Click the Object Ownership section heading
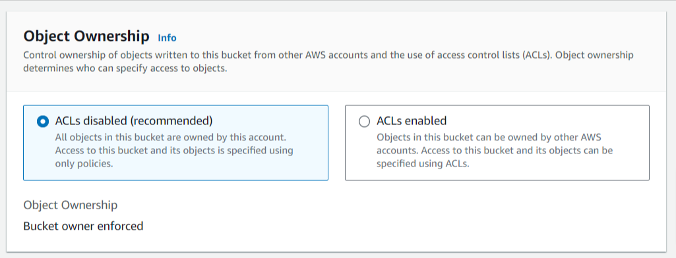The width and height of the screenshot is (676, 258). click(x=86, y=37)
